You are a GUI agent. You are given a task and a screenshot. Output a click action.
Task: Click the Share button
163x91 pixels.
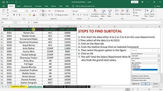[x=157, y=6]
